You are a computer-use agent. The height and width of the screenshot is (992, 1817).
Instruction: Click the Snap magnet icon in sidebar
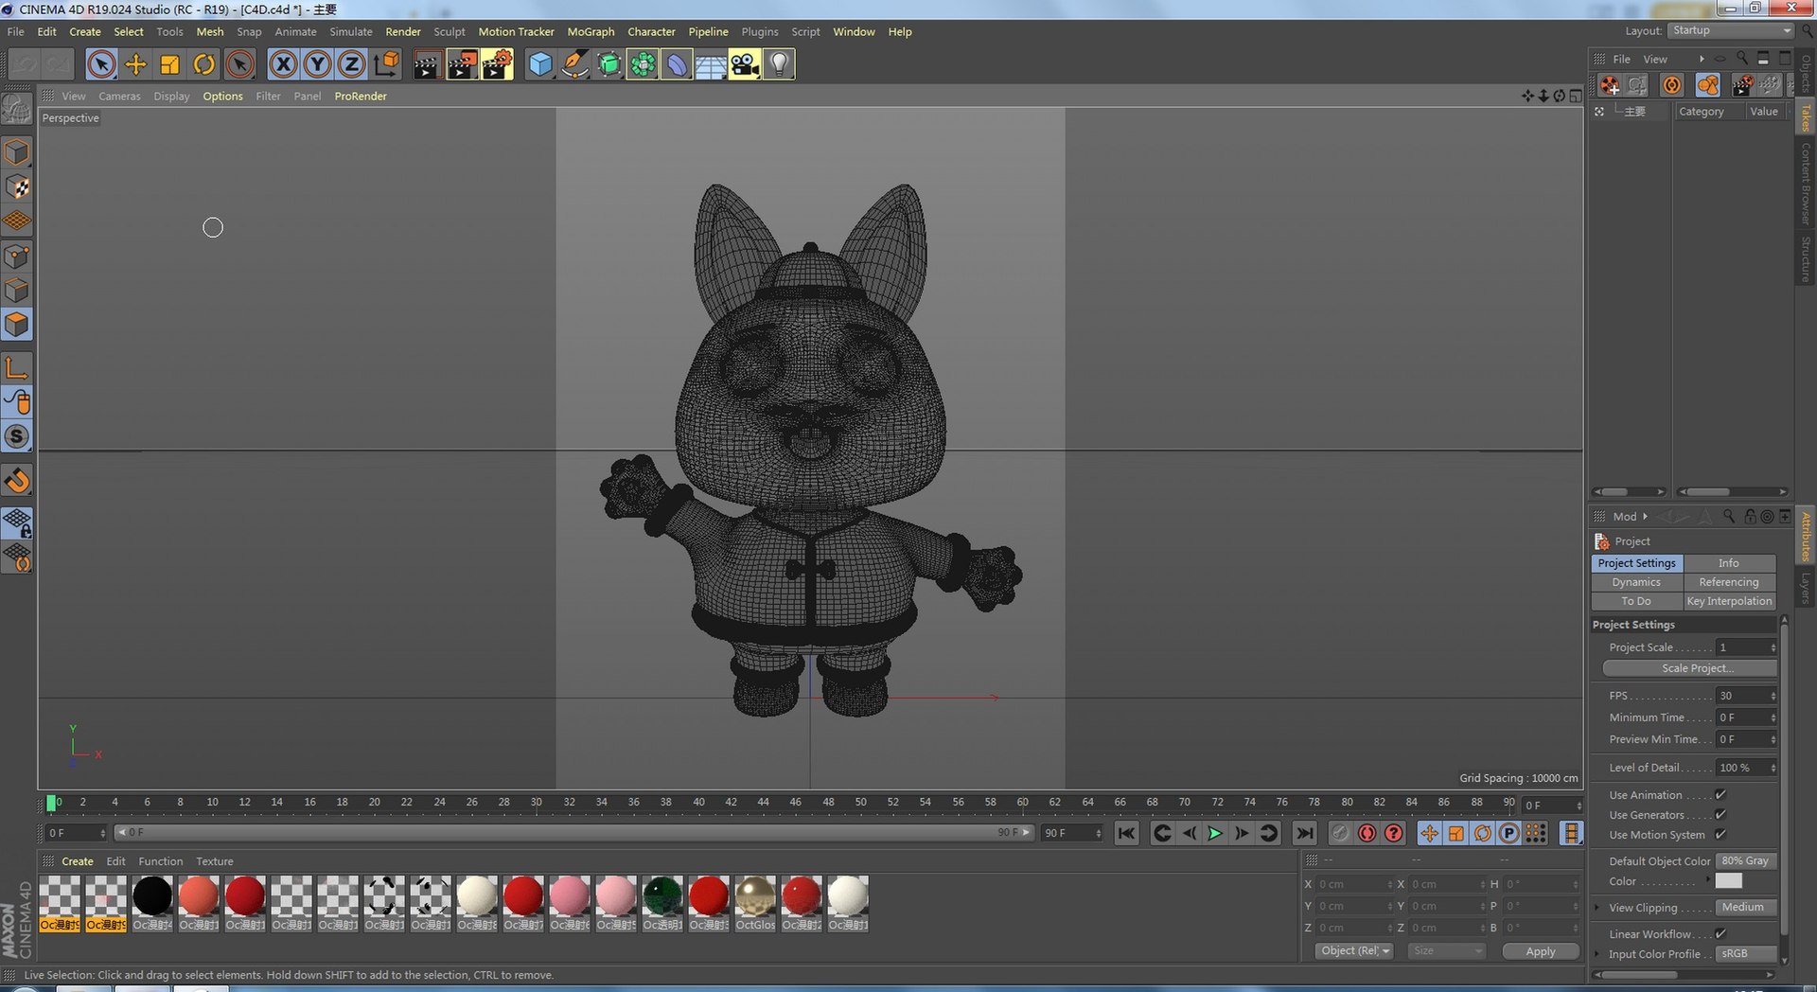[17, 480]
